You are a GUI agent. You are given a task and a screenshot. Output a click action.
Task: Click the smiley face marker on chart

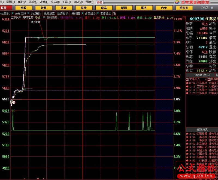[14, 102]
